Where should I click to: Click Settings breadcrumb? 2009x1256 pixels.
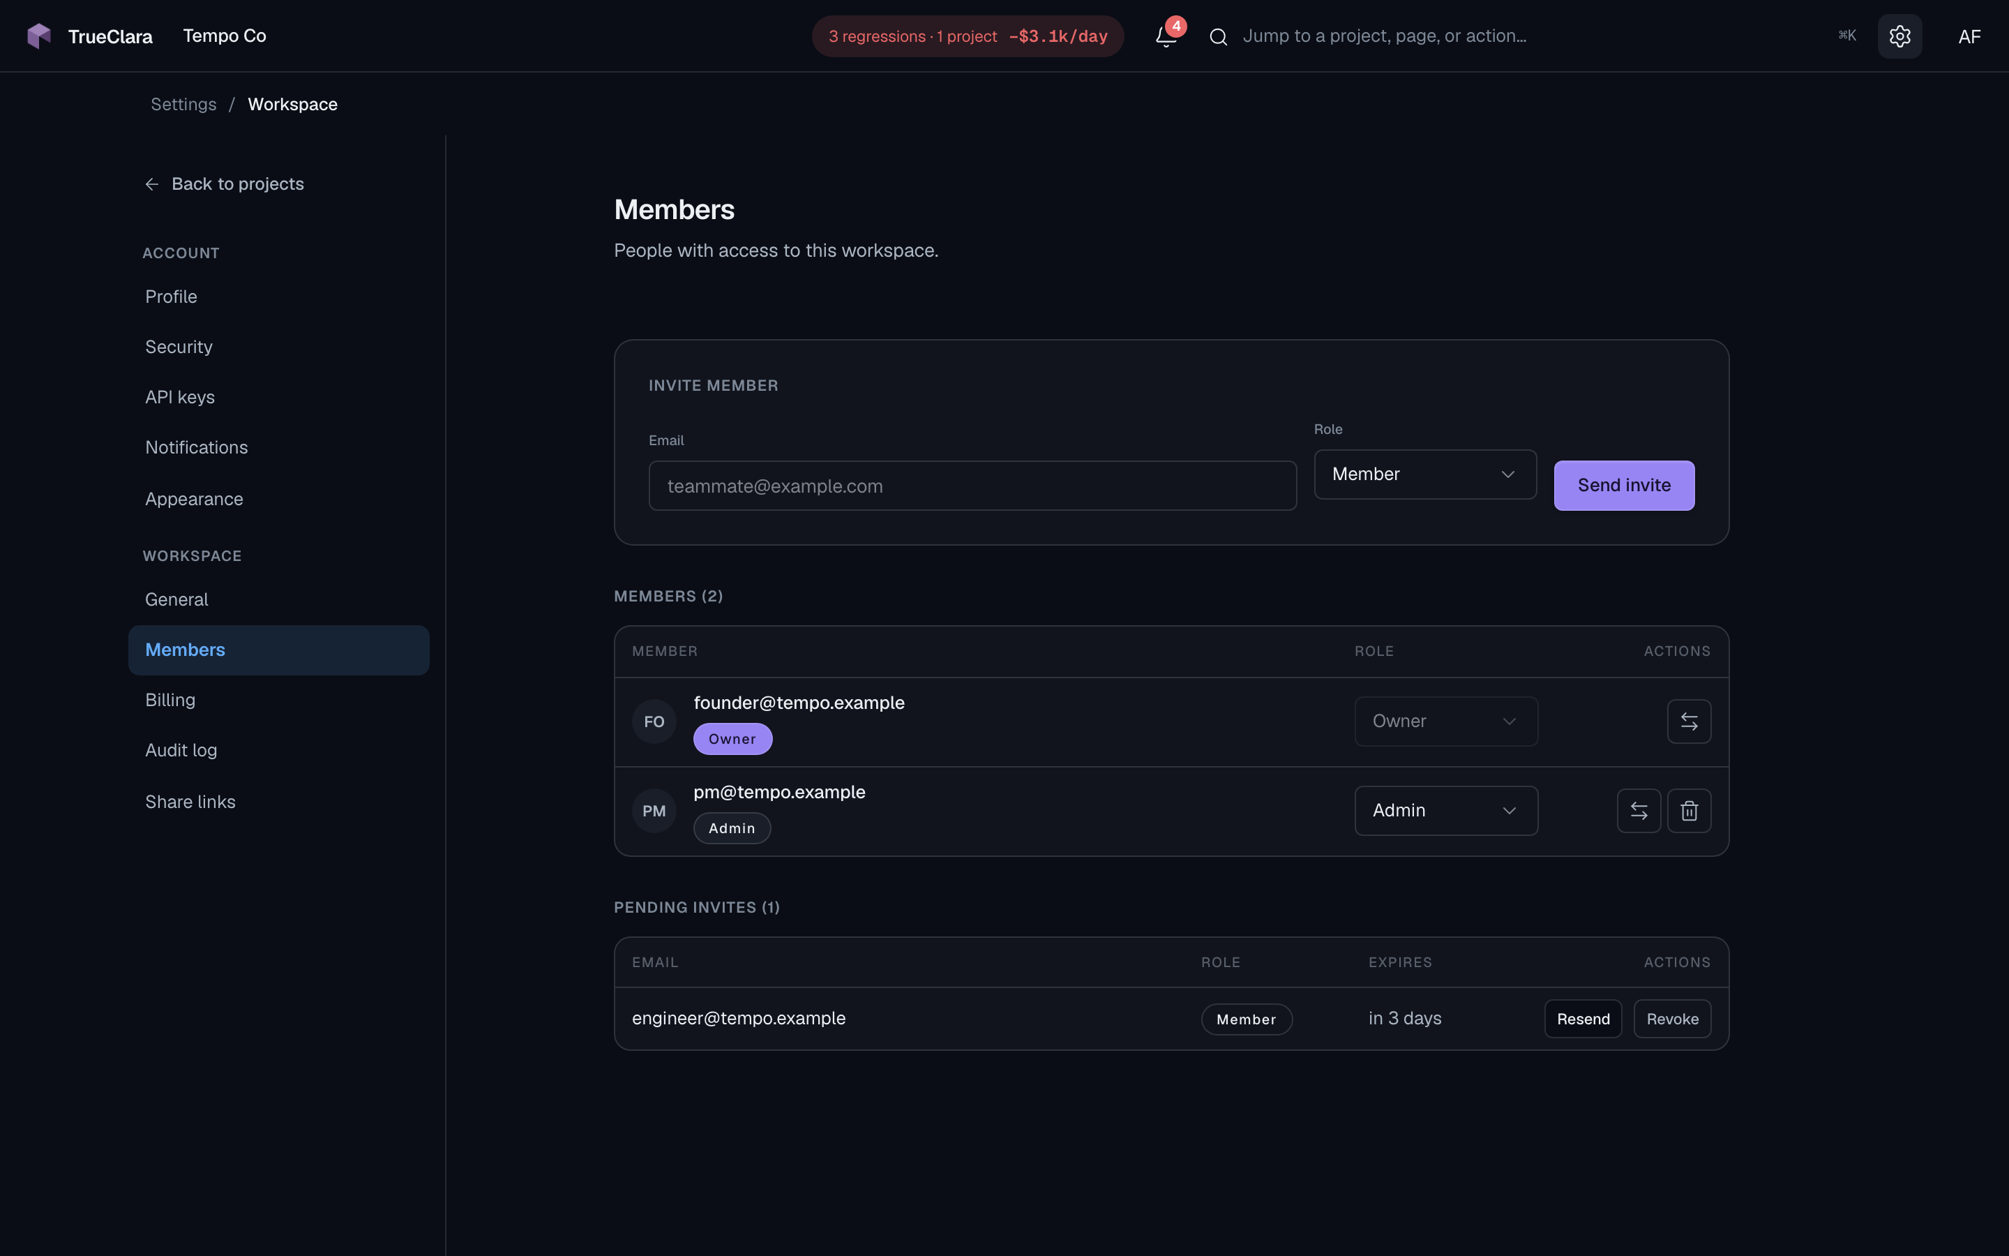(183, 105)
